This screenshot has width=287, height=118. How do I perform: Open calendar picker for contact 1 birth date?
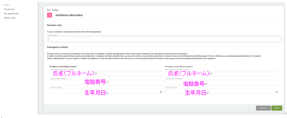click(x=161, y=92)
